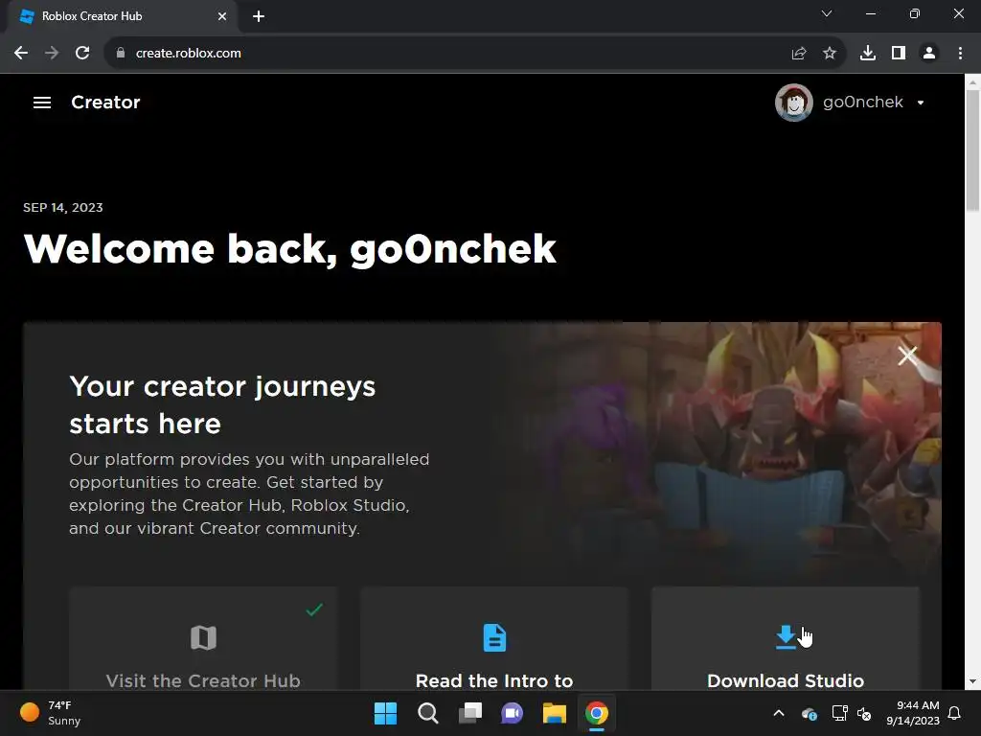
Task: Click the muted speaker tray icon
Action: pyautogui.click(x=864, y=713)
